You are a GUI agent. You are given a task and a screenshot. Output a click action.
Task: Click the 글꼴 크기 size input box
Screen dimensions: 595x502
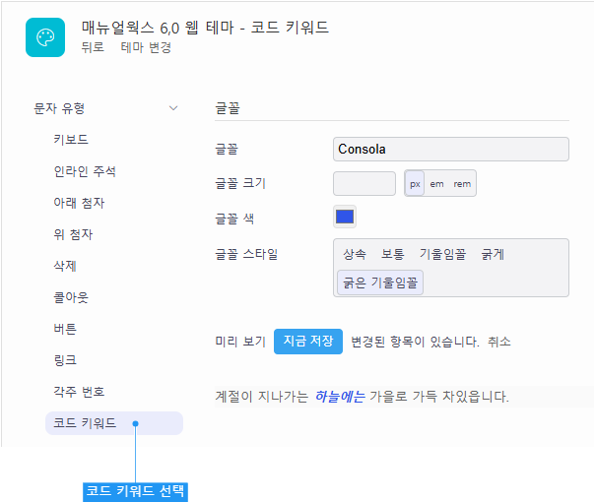tap(364, 183)
